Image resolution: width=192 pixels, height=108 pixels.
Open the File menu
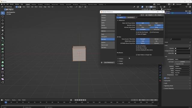coord(4,4)
